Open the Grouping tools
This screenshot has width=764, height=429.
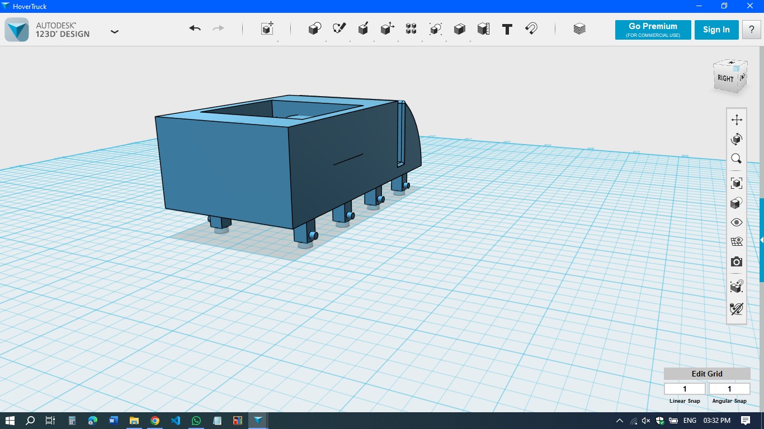coord(436,28)
